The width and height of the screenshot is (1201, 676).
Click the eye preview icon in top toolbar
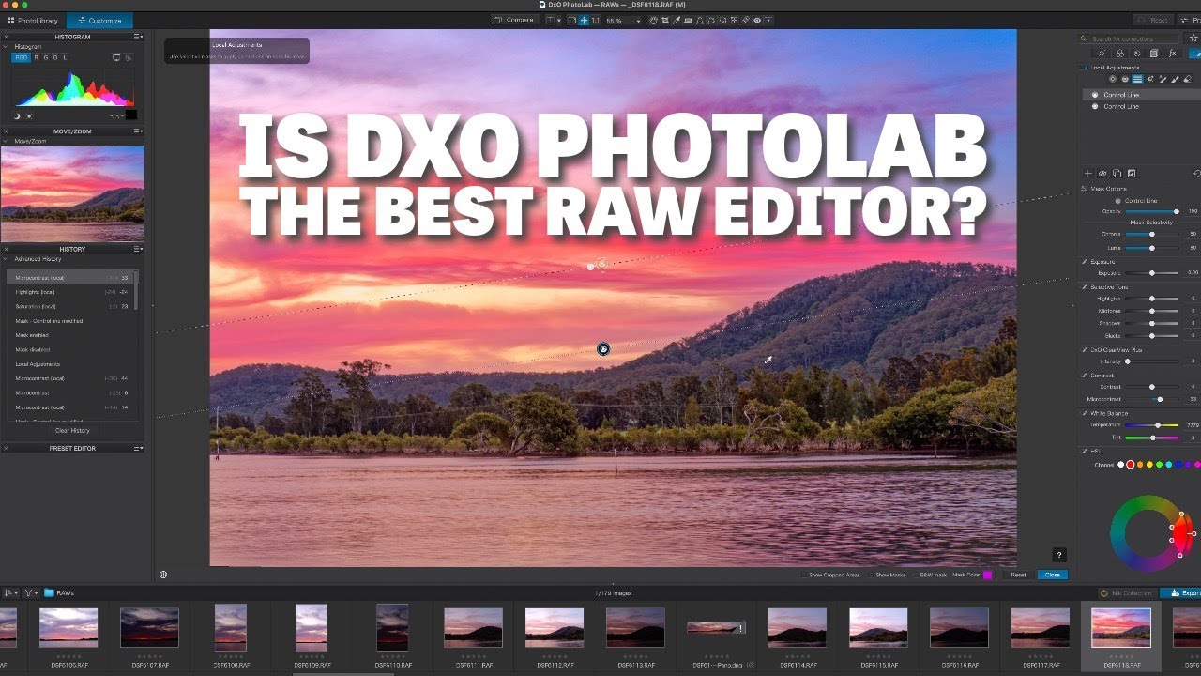coord(757,20)
